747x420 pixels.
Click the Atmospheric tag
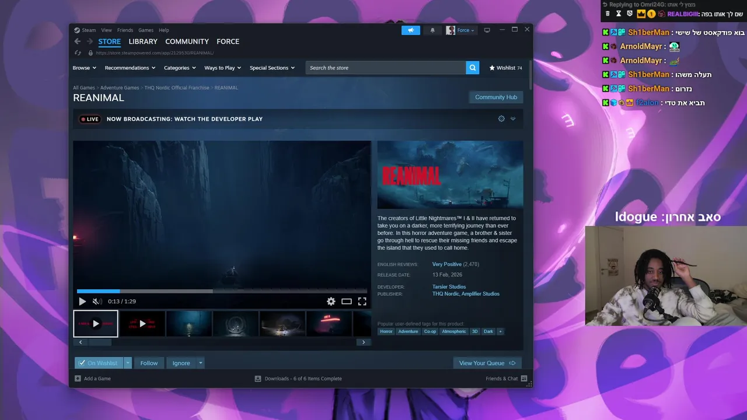point(454,331)
